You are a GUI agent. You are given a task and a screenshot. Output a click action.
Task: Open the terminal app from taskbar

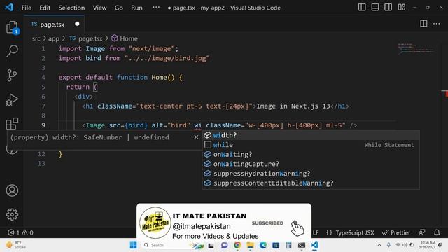(302, 245)
